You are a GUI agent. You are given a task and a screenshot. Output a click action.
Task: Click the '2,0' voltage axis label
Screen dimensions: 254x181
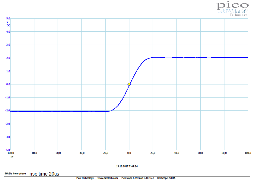click(x=8, y=58)
